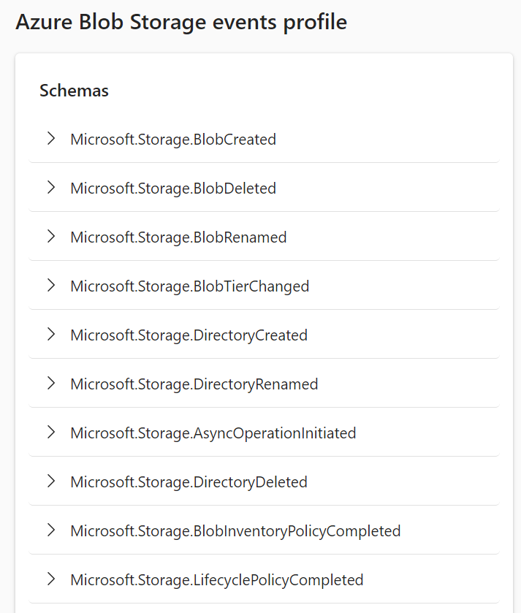This screenshot has height=613, width=521.
Task: Click the Schemas section heading
Action: click(73, 91)
